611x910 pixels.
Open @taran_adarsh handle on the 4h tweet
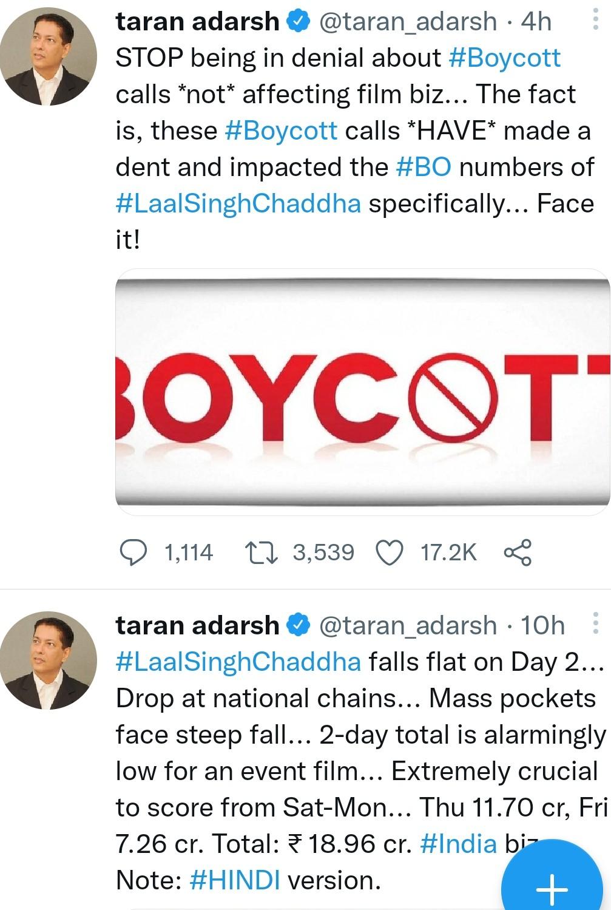pos(407,22)
